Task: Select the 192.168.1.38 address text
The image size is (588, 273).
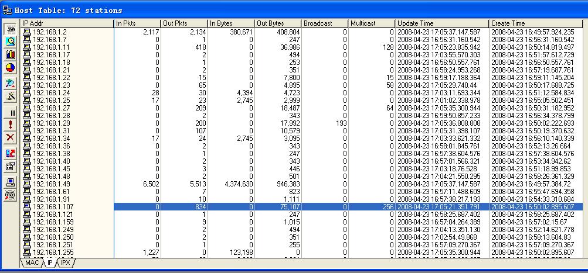Action: [x=52, y=154]
